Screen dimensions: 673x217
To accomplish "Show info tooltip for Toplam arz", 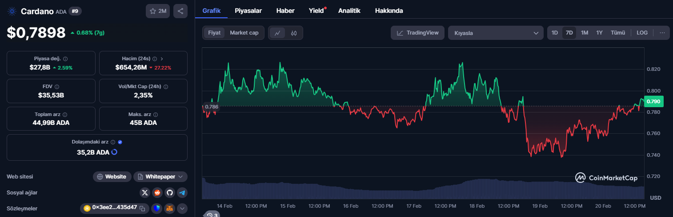I will coord(65,114).
